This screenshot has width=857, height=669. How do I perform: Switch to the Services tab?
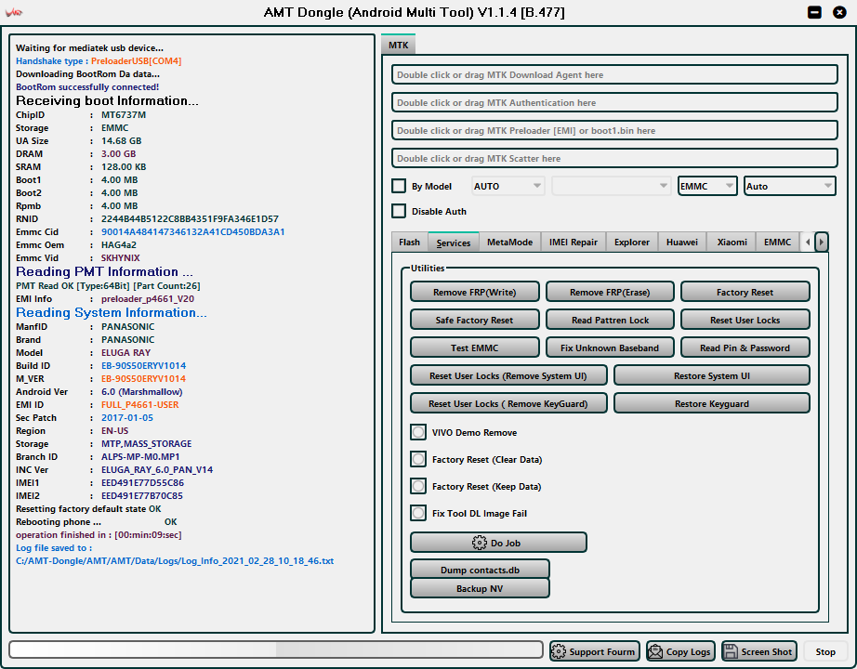pos(453,243)
